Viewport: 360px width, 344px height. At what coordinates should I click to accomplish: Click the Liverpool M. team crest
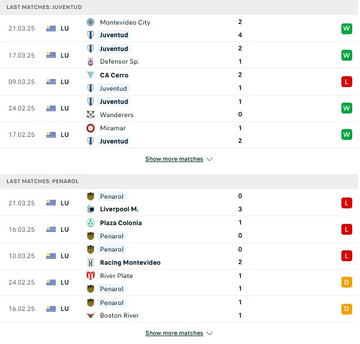[91, 209]
